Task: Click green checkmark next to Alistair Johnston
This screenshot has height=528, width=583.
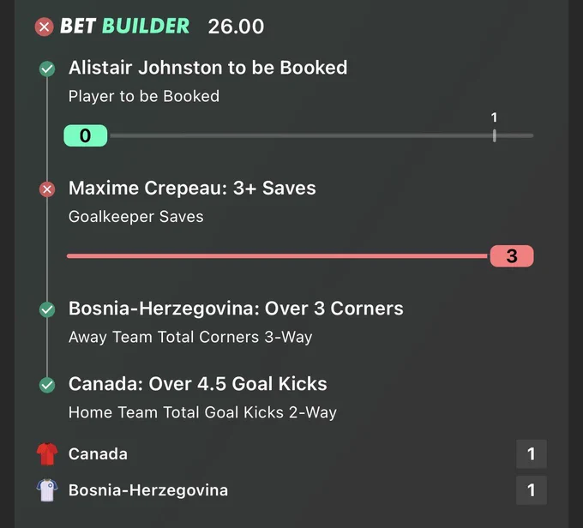Action: tap(47, 69)
